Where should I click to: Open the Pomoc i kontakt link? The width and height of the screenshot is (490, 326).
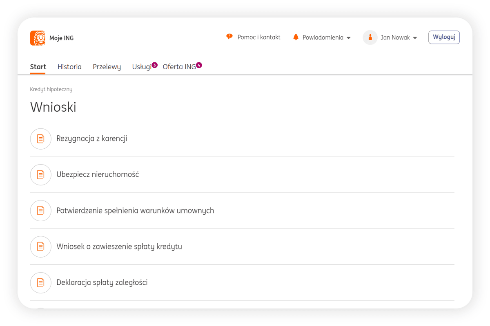point(259,37)
